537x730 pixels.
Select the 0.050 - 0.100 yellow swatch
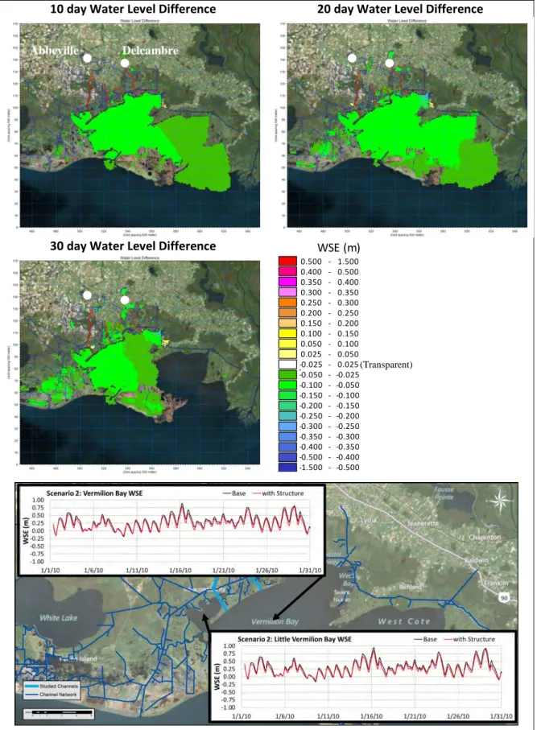point(288,344)
